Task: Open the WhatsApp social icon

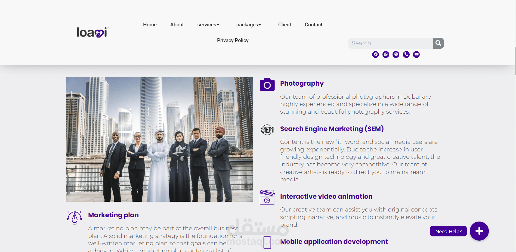Action: pyautogui.click(x=386, y=54)
